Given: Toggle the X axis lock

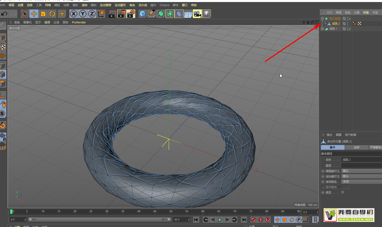Looking at the screenshot, I should [74, 14].
